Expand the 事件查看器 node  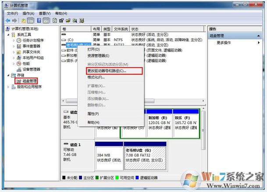(14, 46)
